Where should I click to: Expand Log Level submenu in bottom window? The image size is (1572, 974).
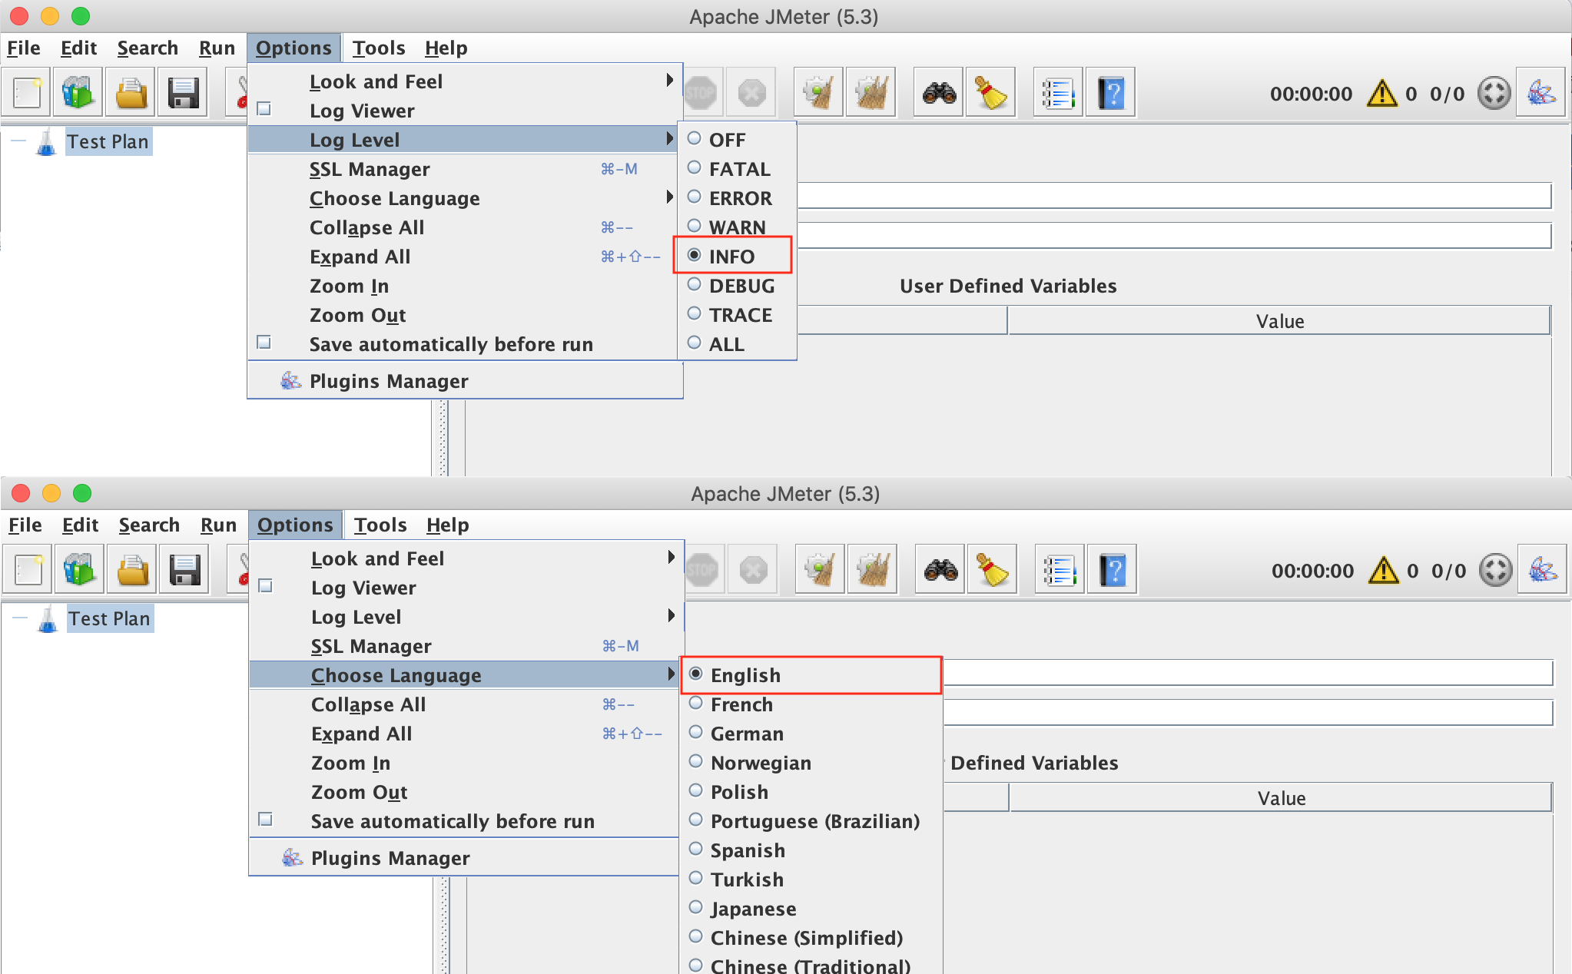point(466,617)
